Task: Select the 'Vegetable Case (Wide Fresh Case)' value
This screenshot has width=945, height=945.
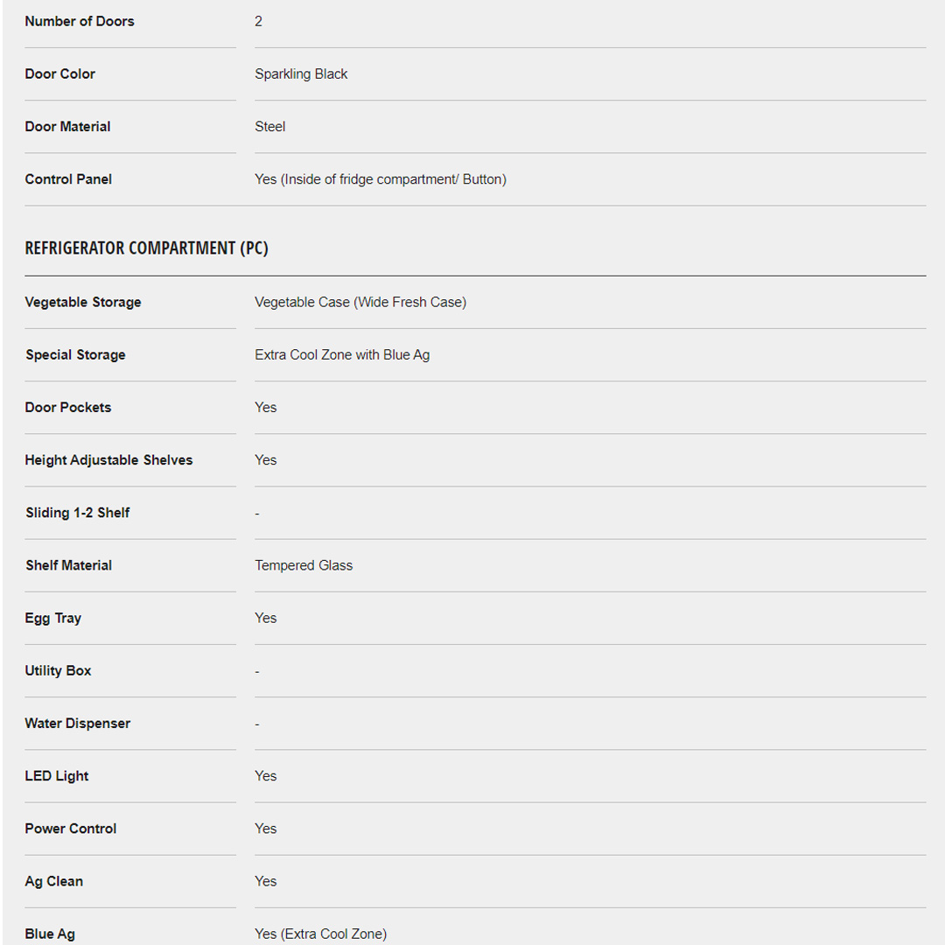Action: click(x=360, y=302)
